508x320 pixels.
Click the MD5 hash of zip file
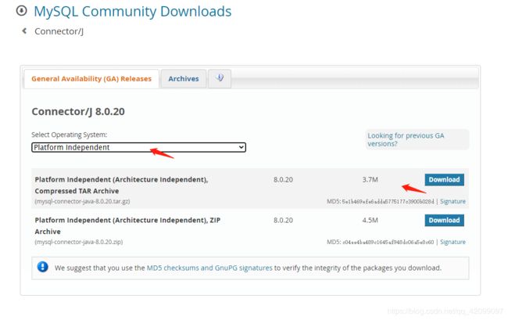tap(388, 242)
